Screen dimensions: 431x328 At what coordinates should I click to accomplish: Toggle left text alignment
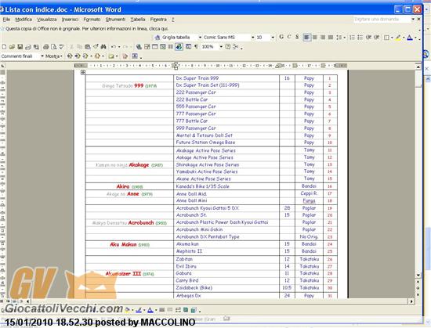click(306, 38)
